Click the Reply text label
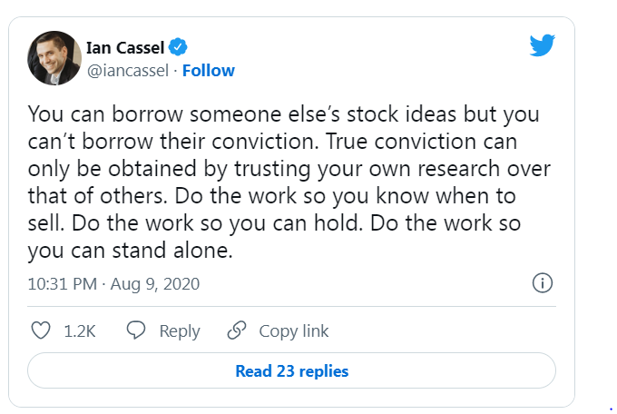Image resolution: width=617 pixels, height=414 pixels. (x=180, y=331)
